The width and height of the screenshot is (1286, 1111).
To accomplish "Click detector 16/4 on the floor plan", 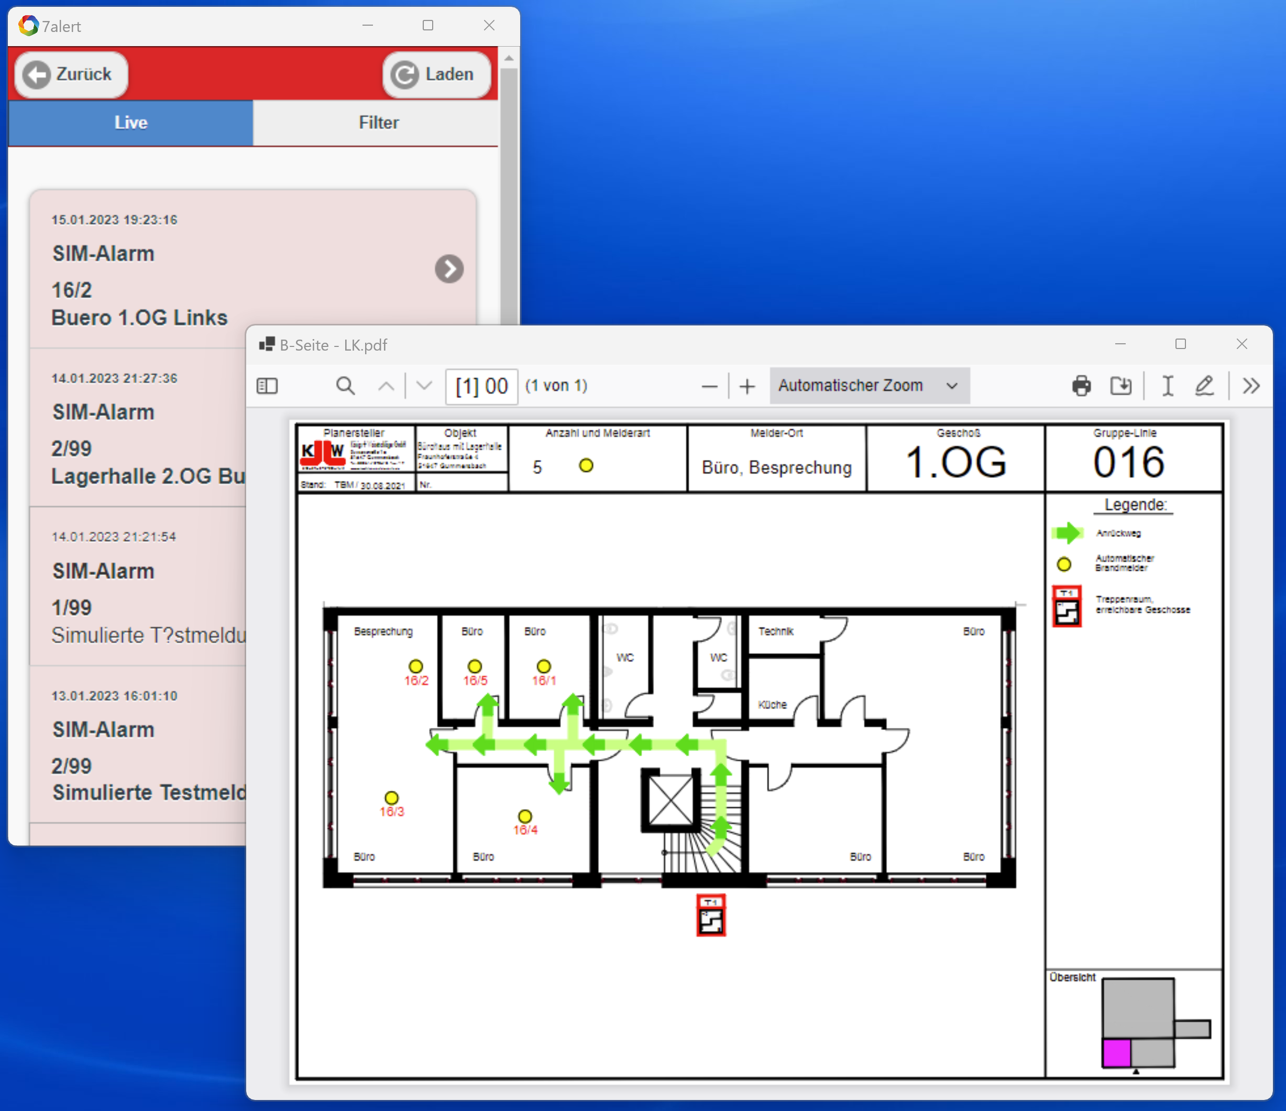I will click(x=525, y=816).
